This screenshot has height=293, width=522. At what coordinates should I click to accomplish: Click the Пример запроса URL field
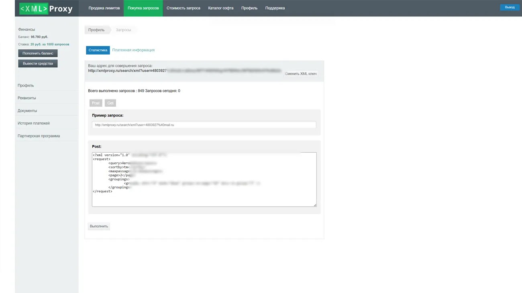coord(204,125)
